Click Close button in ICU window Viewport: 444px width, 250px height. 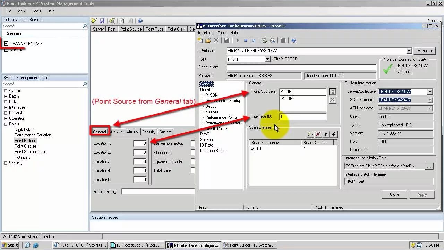tap(394, 194)
